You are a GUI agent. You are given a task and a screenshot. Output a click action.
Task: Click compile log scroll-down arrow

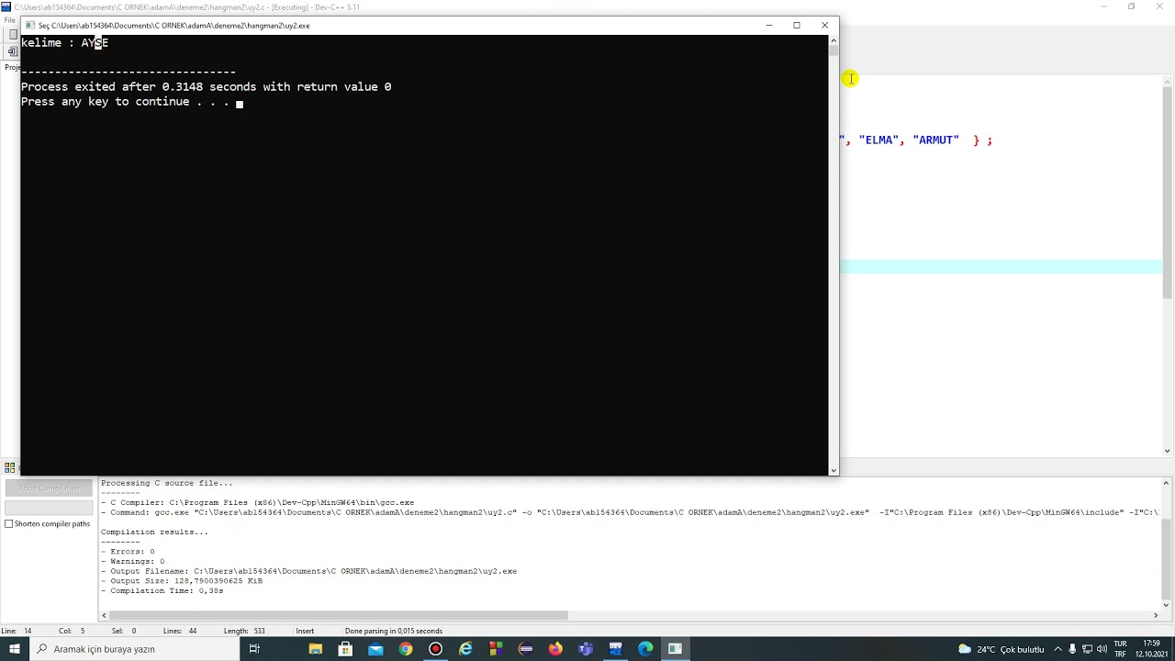click(x=1167, y=604)
